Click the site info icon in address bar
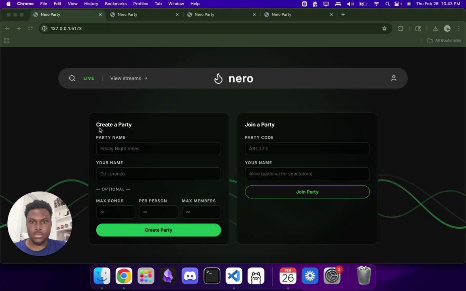The image size is (466, 291). coord(44,29)
